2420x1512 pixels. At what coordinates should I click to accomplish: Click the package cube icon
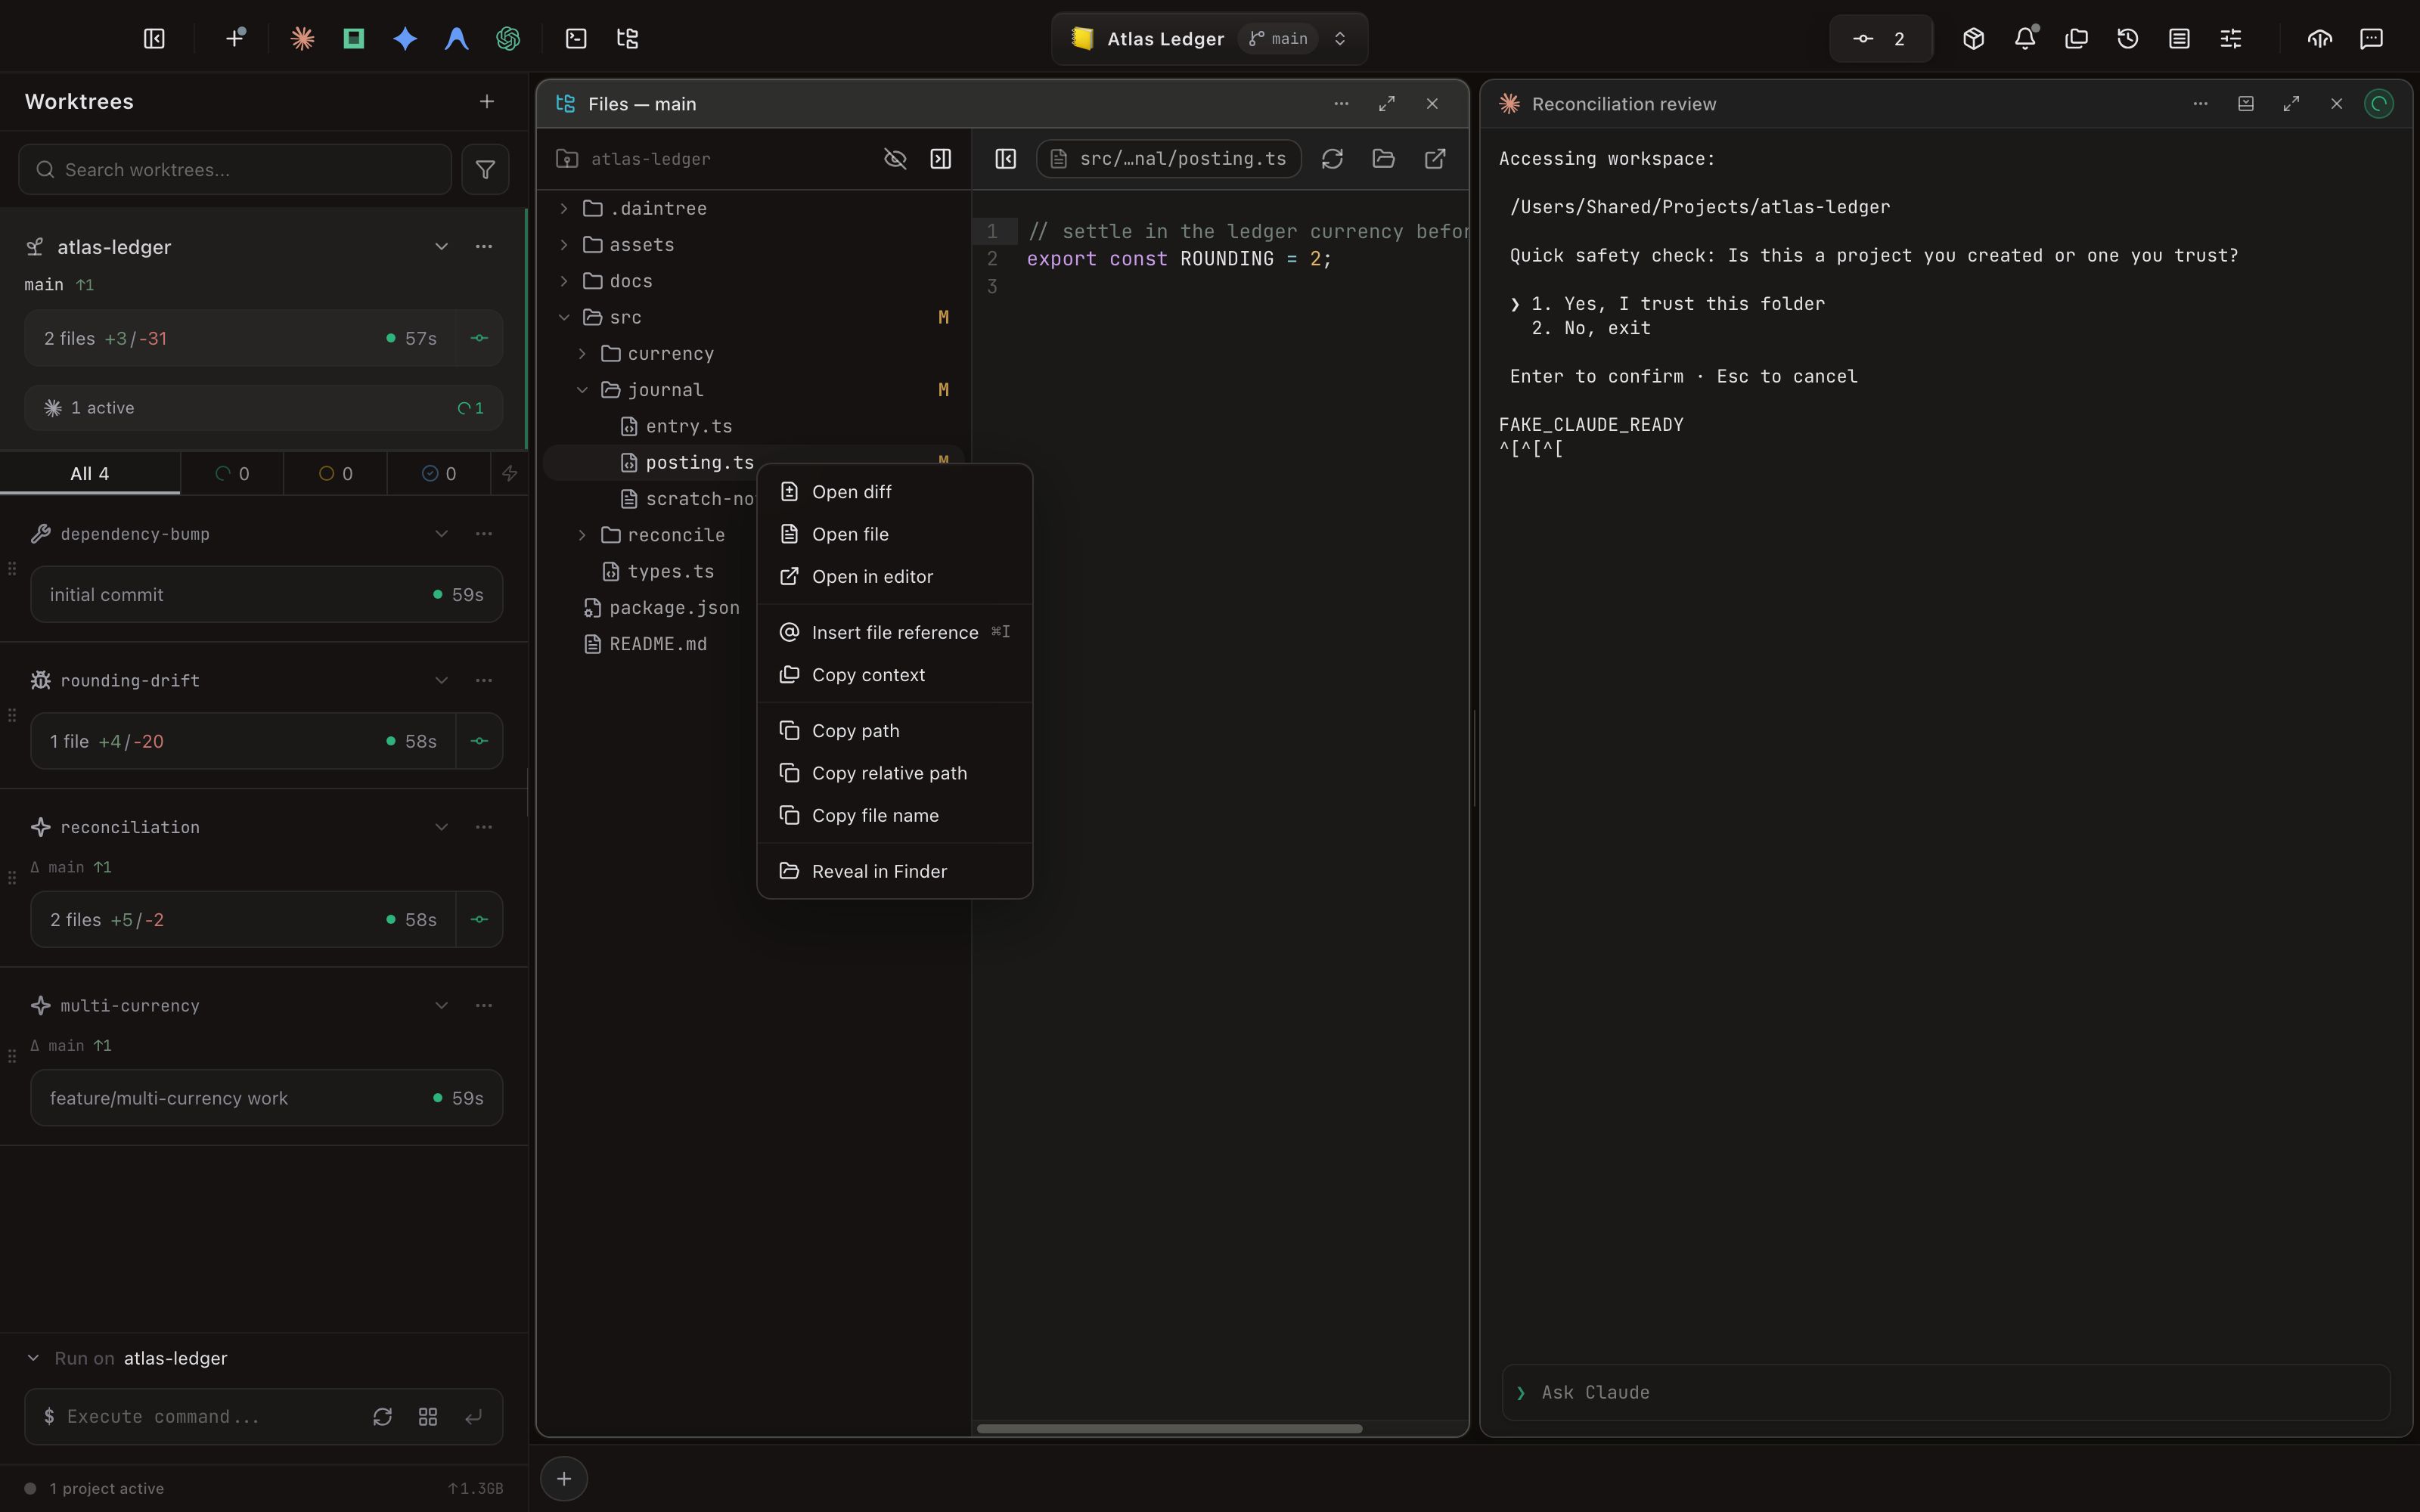point(1973,38)
